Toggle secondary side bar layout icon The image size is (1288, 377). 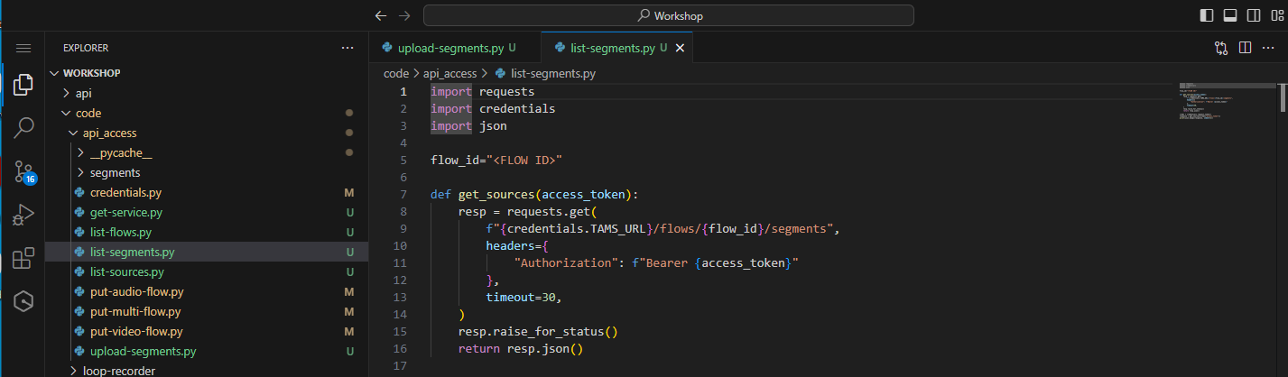(1254, 15)
